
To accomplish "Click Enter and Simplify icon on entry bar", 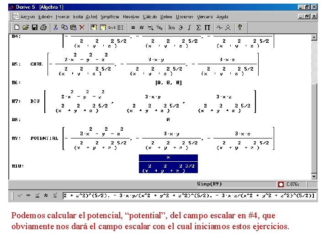I will 37,195.
